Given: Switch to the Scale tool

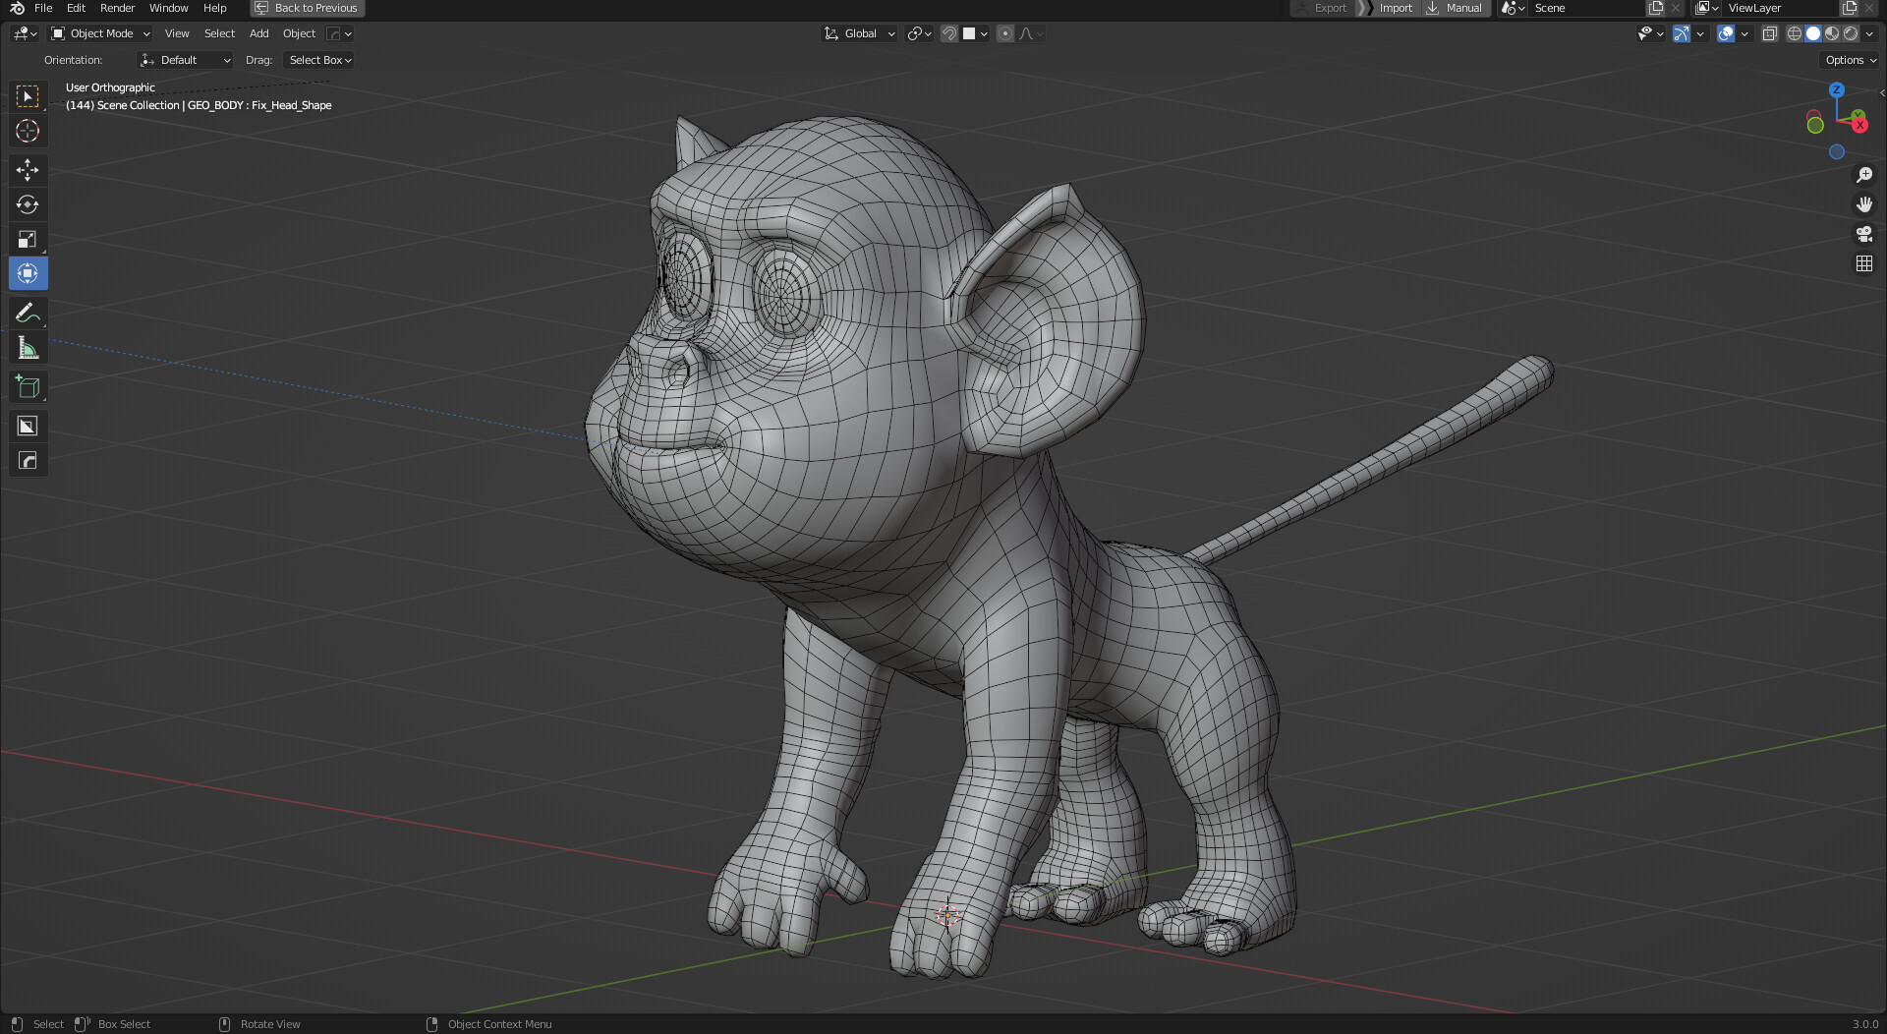Looking at the screenshot, I should click(x=28, y=238).
